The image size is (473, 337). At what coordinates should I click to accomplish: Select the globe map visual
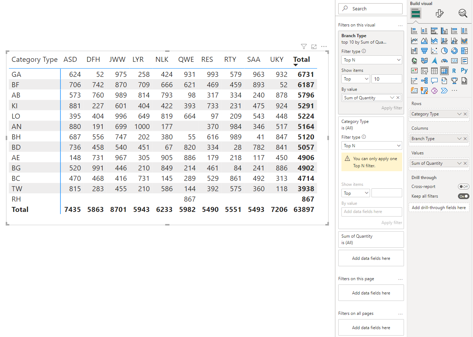(414, 61)
